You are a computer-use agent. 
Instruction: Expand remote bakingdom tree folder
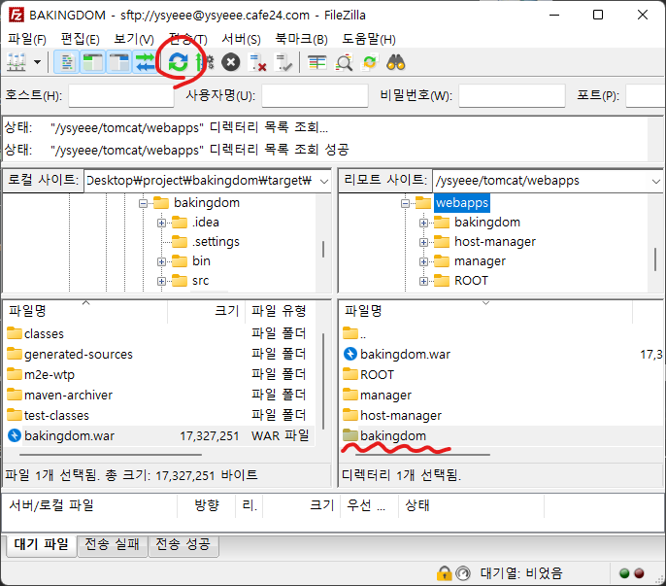click(423, 223)
